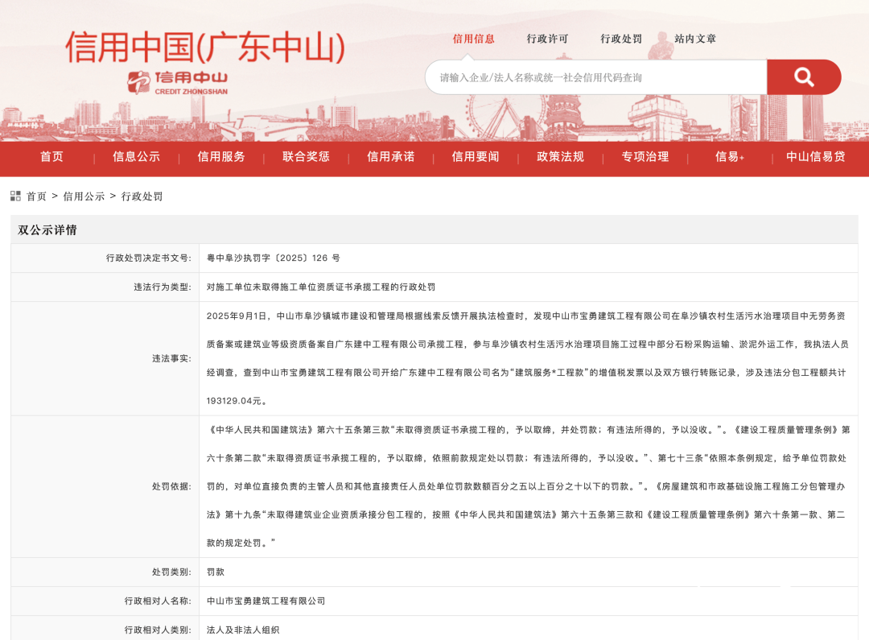Go to 中山信易贷 in the navigation
This screenshot has width=869, height=640.
coord(816,157)
